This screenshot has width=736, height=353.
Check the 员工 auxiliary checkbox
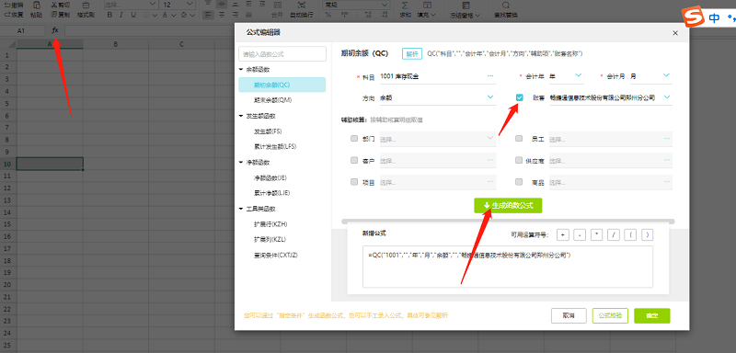click(x=519, y=139)
